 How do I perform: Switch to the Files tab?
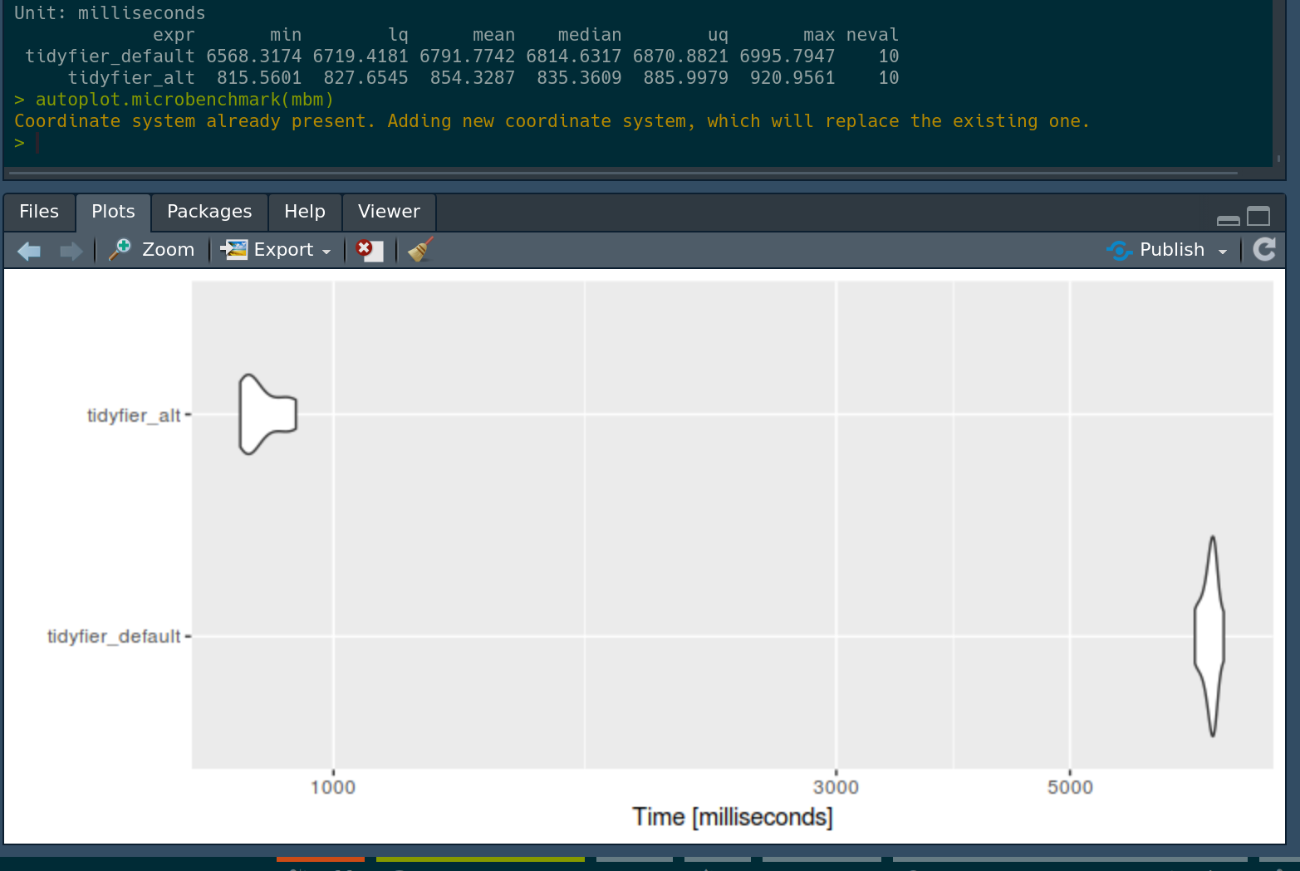(x=39, y=212)
